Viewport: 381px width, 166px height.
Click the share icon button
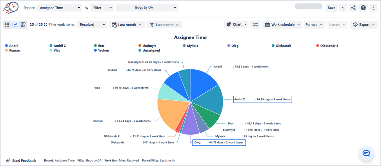coord(353,8)
